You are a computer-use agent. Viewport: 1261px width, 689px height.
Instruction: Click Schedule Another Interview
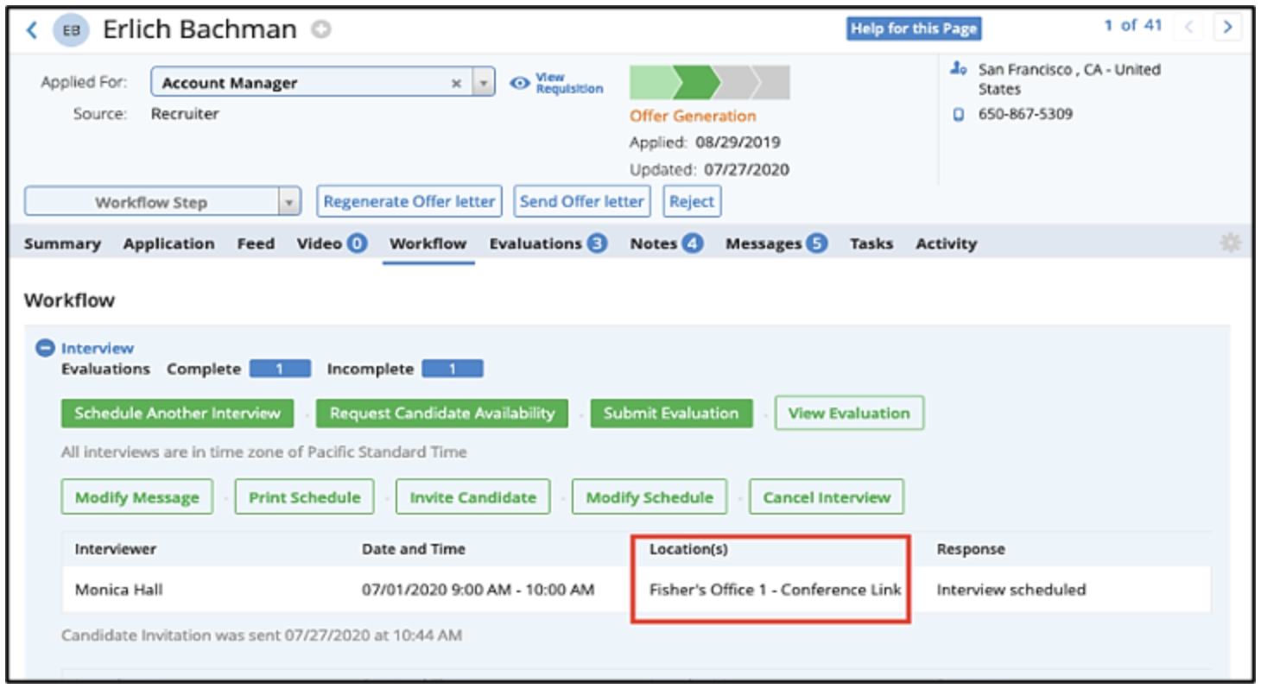pyautogui.click(x=177, y=413)
